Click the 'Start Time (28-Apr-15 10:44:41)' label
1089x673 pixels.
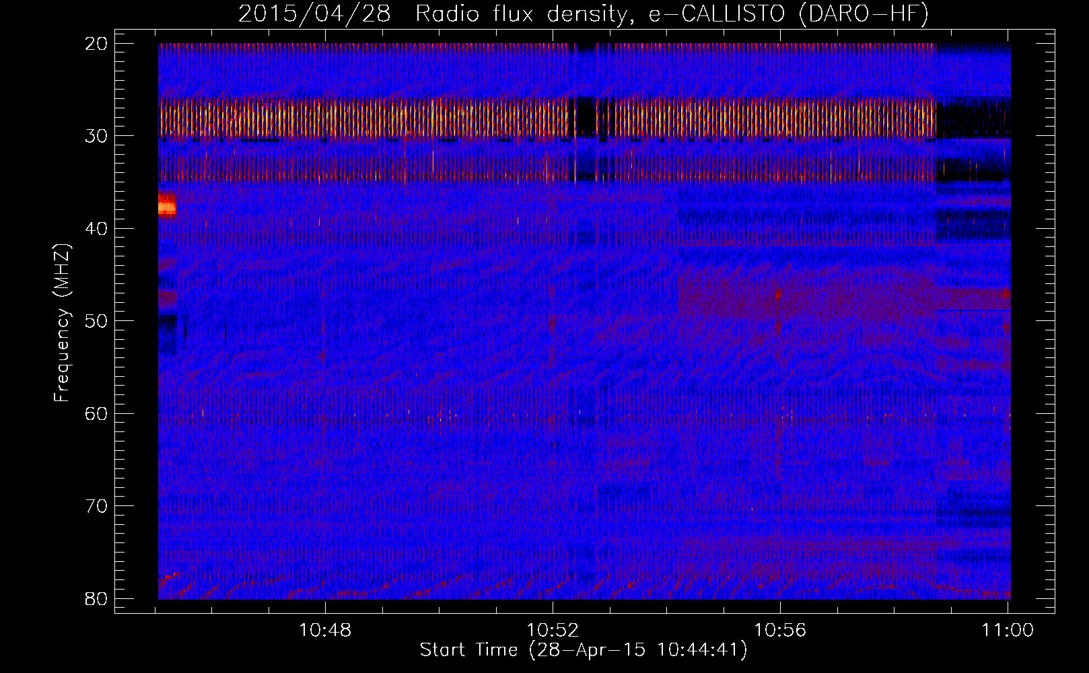pos(584,650)
